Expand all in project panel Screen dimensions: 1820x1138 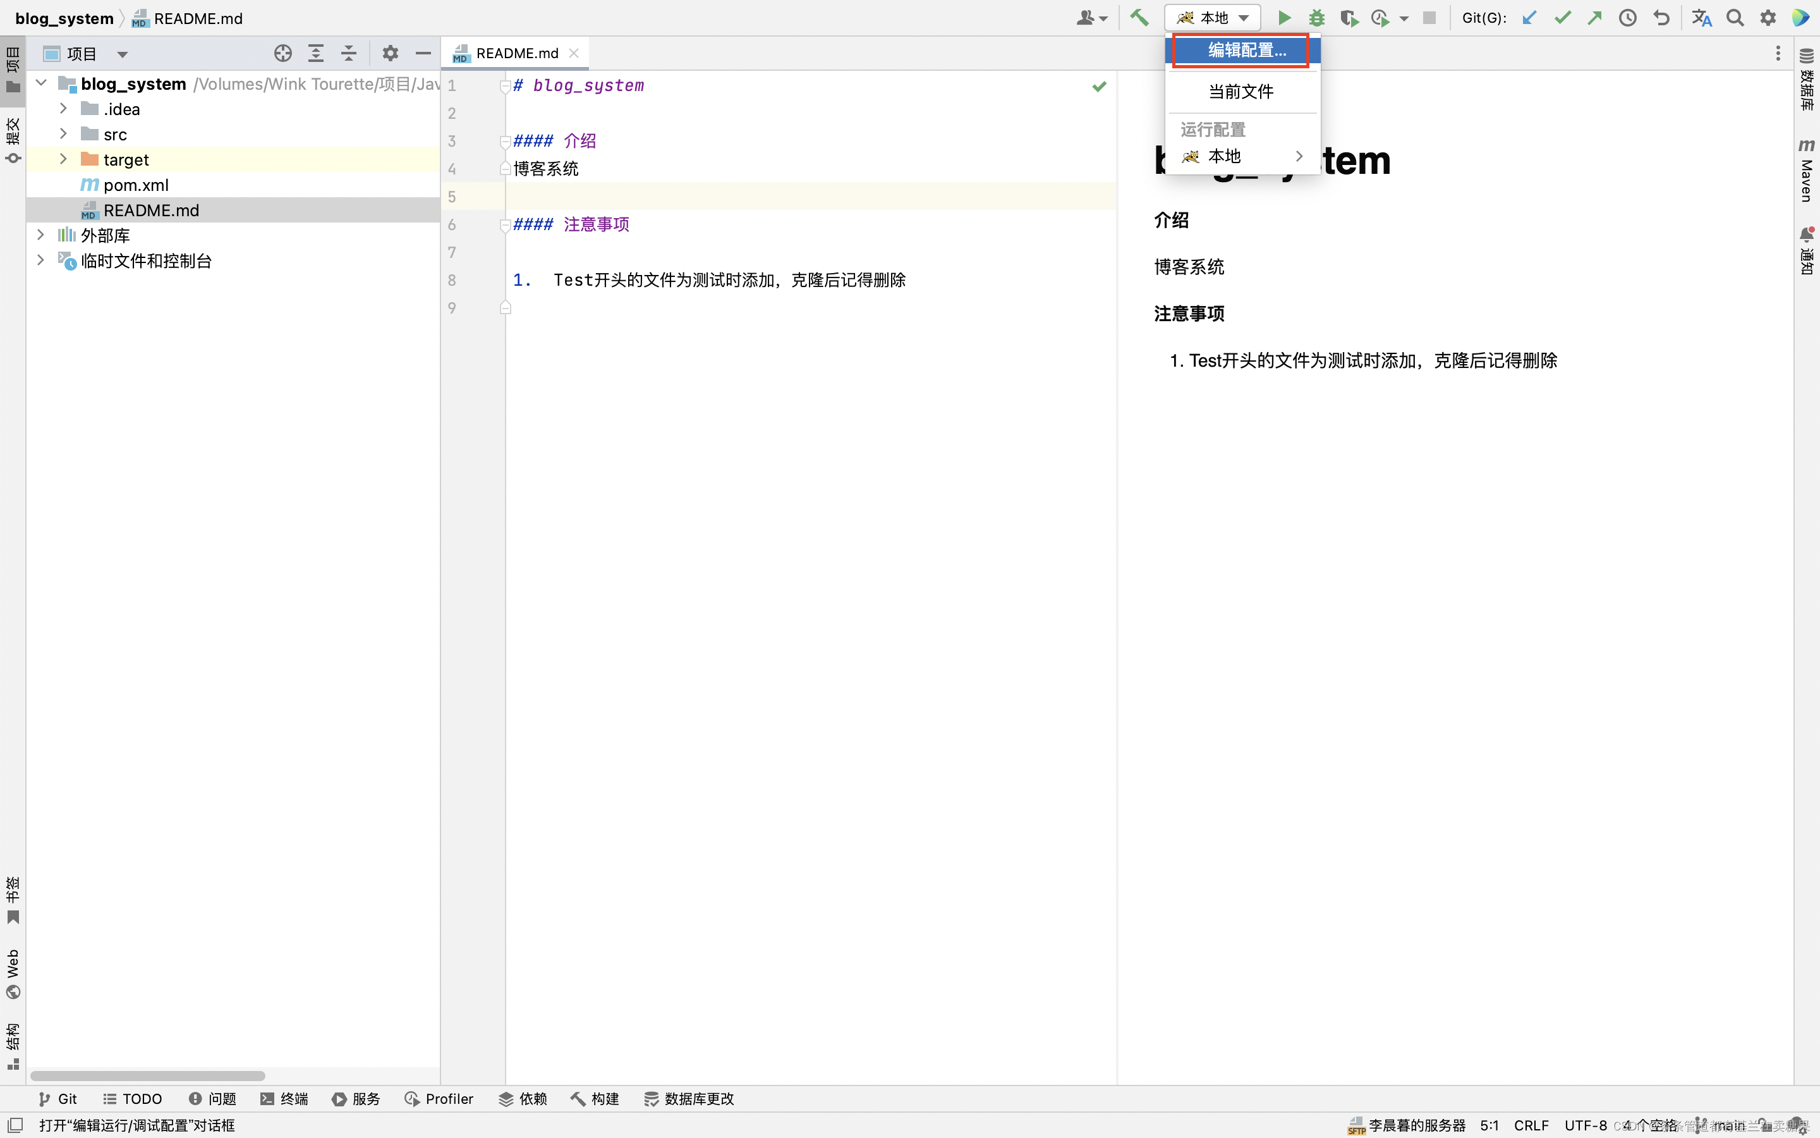tap(316, 54)
